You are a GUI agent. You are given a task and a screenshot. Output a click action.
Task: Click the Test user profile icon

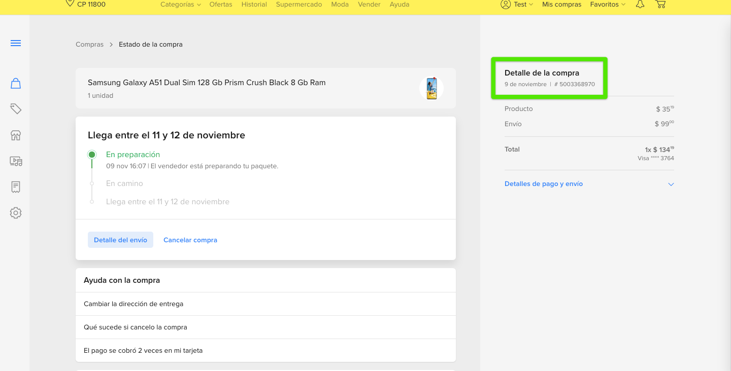pos(505,4)
